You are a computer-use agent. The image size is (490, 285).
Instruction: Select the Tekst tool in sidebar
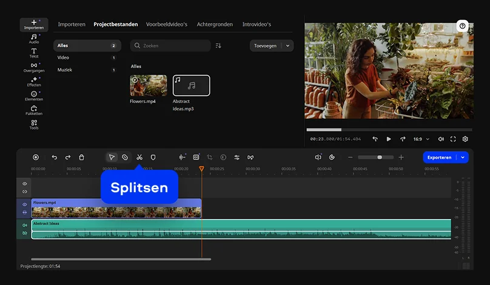point(34,53)
